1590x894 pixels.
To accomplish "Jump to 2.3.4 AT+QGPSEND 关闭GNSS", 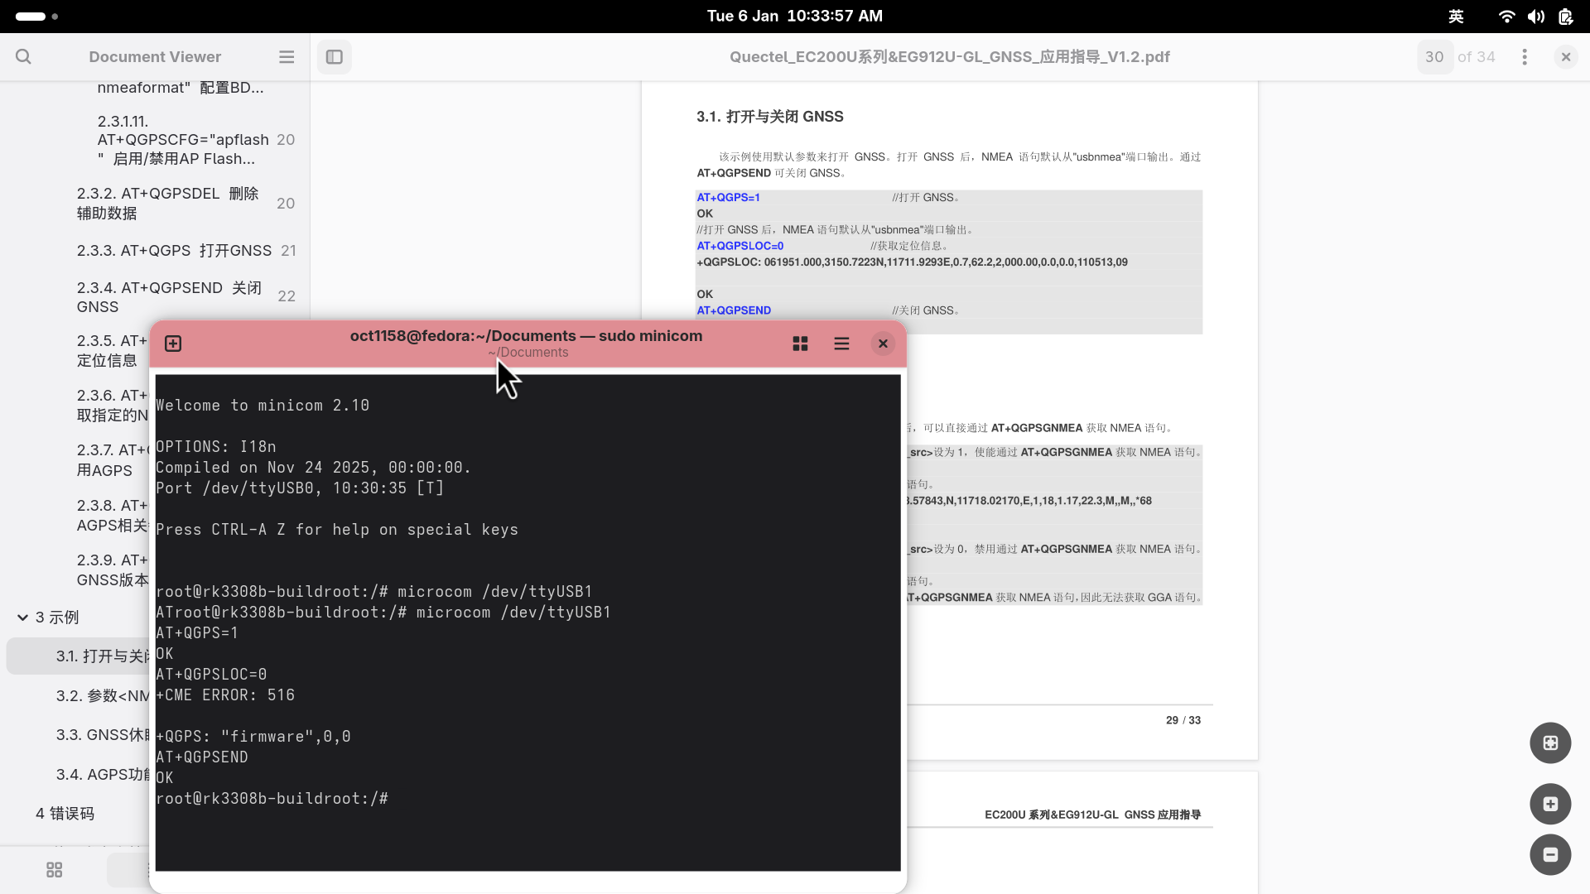I will [169, 297].
